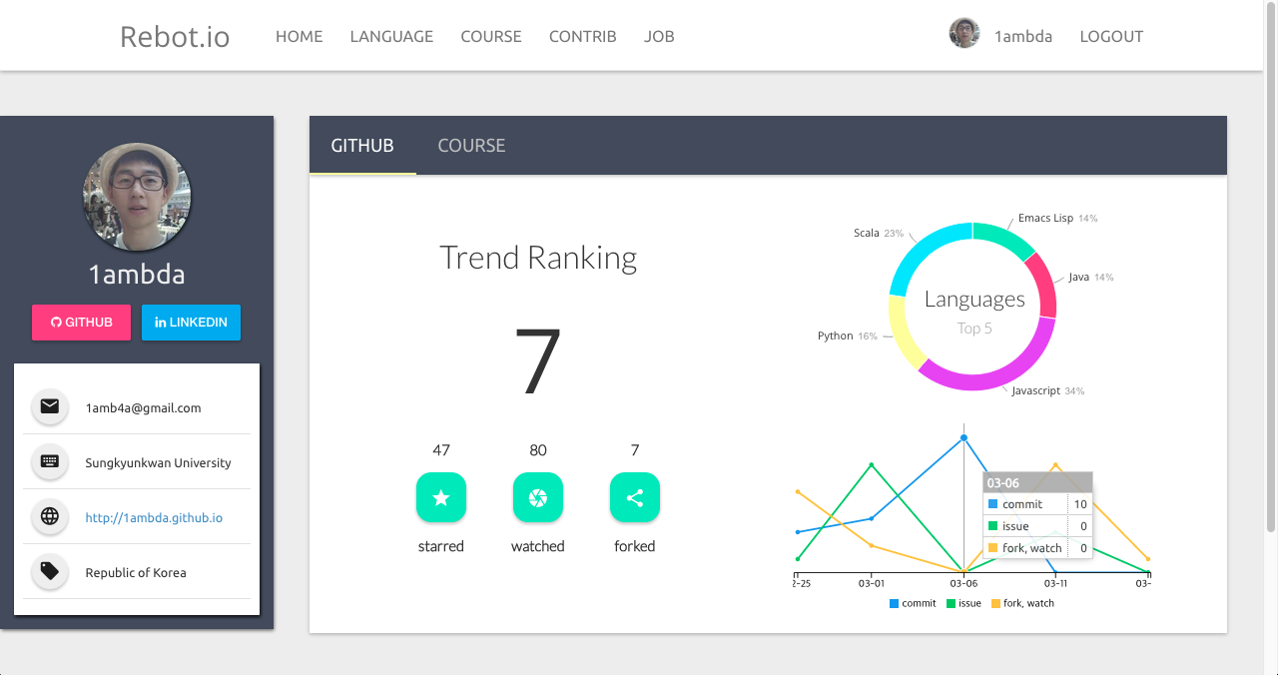Viewport: 1278px width, 675px height.
Task: Click the Republic of Korea text
Action: tap(136, 572)
